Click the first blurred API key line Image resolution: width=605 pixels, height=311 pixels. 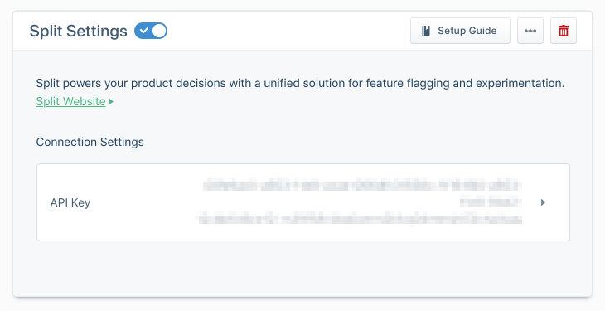pos(362,185)
